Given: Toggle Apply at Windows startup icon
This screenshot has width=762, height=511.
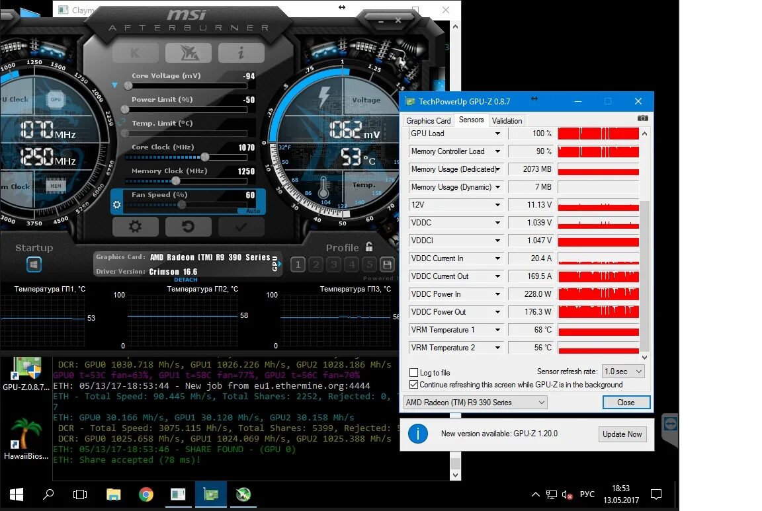Looking at the screenshot, I should click(34, 264).
